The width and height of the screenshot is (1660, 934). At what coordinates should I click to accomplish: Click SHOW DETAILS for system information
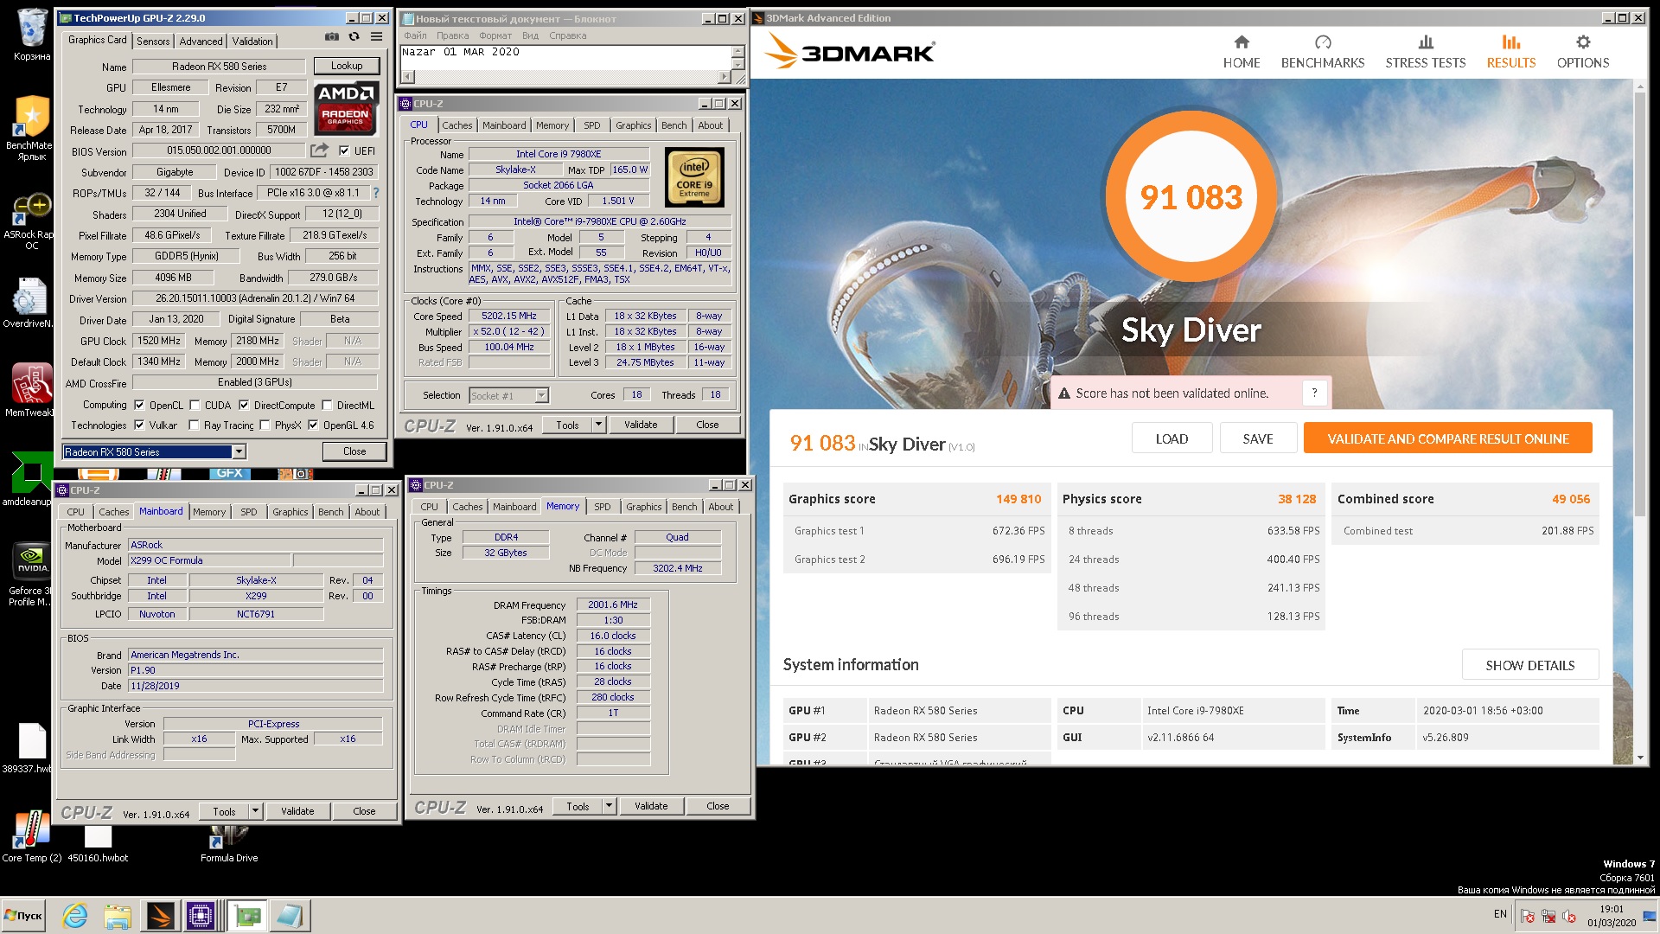coord(1530,665)
